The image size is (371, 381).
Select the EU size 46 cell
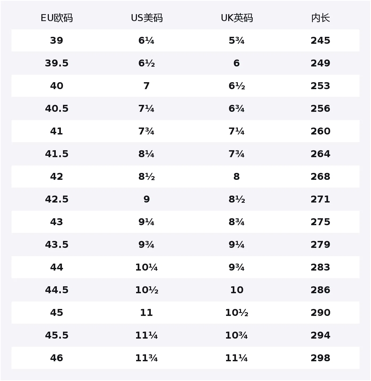click(57, 358)
